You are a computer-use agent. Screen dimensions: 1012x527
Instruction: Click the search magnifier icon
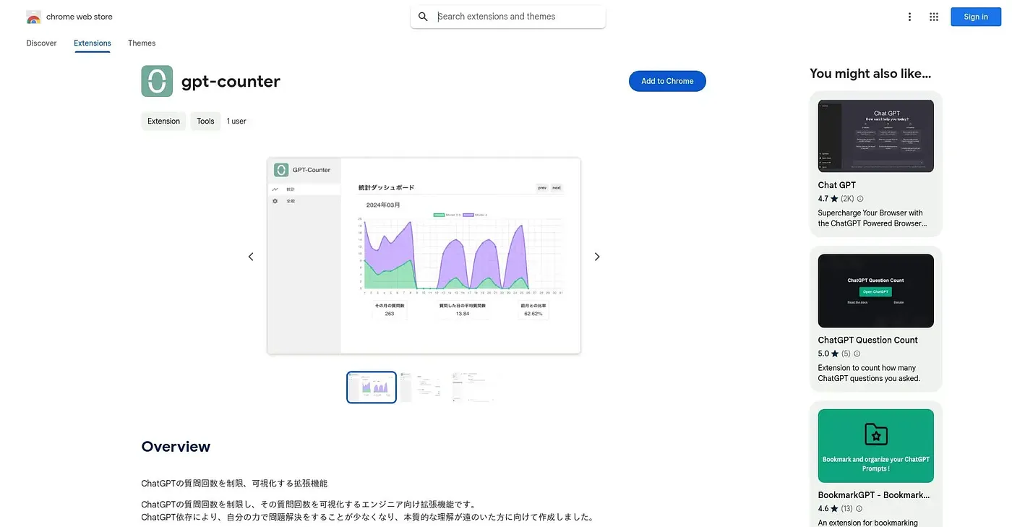click(x=424, y=17)
